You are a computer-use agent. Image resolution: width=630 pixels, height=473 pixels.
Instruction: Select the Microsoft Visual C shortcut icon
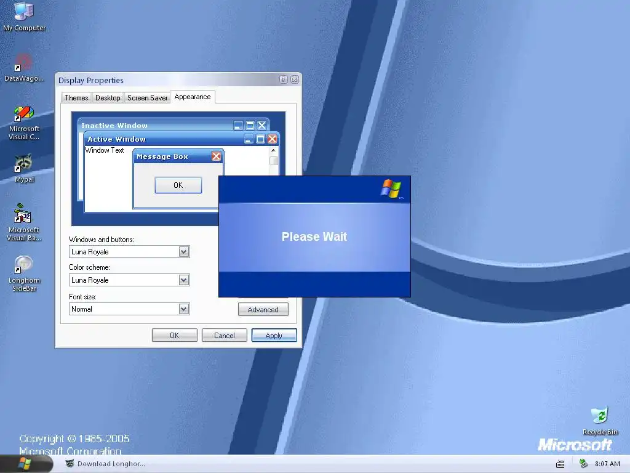[x=24, y=123]
